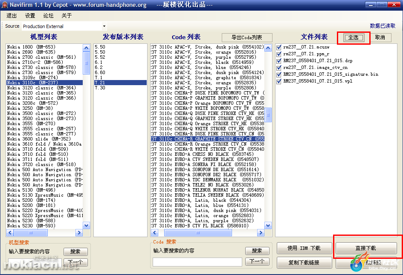Open the 关于 menu
Viewport: 403px width, 275px height.
(x=67, y=16)
